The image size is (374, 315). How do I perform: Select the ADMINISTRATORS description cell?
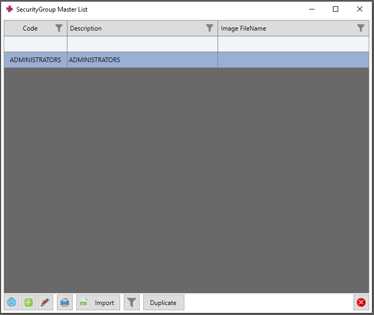[x=142, y=60]
